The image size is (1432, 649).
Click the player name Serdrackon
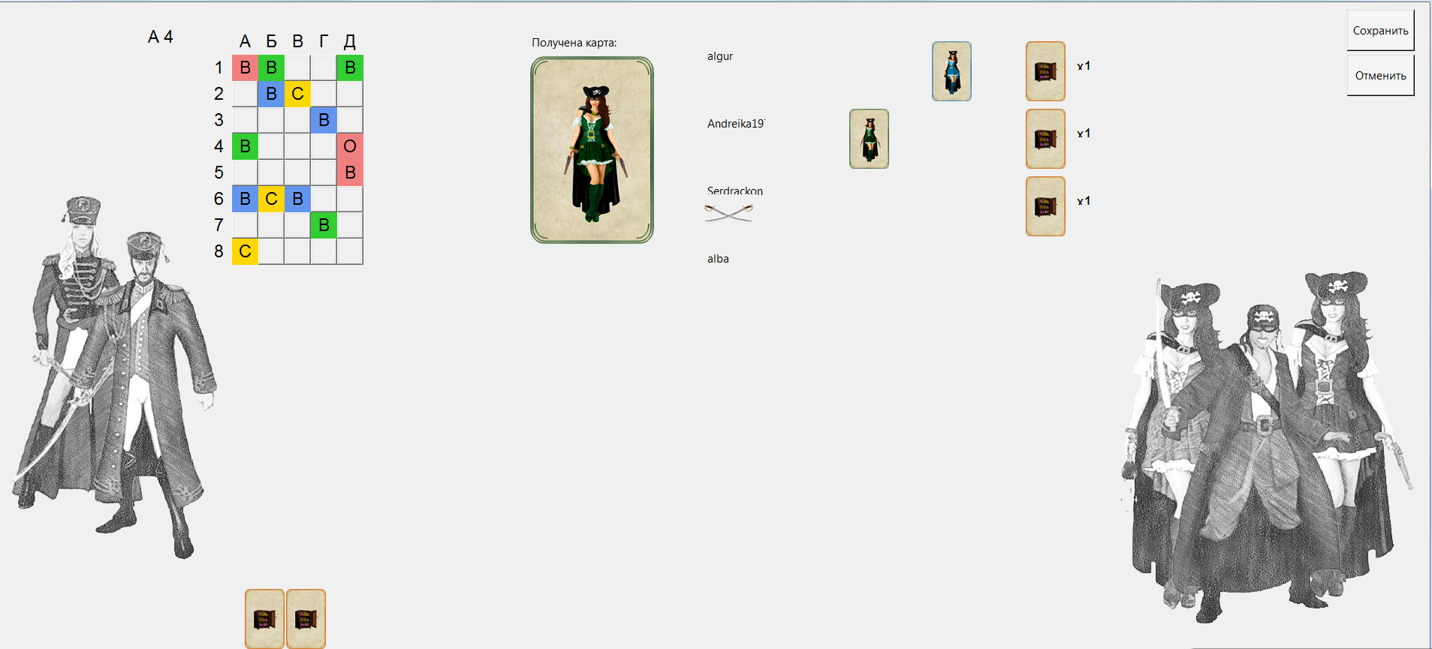point(735,191)
